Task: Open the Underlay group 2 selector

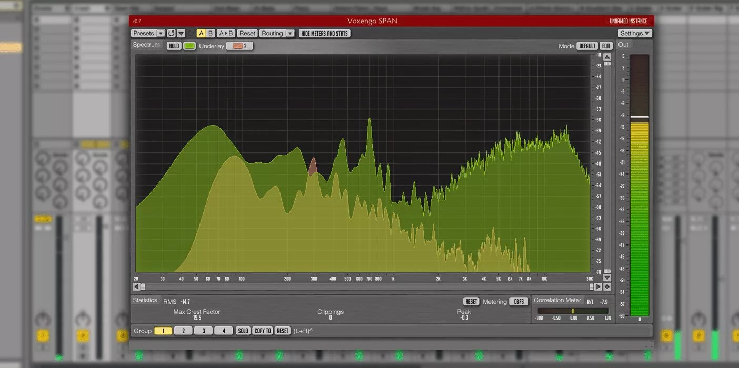Action: click(239, 46)
